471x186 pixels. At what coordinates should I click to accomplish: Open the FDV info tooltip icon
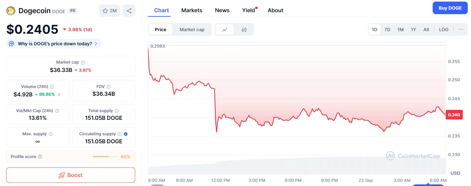(x=109, y=87)
